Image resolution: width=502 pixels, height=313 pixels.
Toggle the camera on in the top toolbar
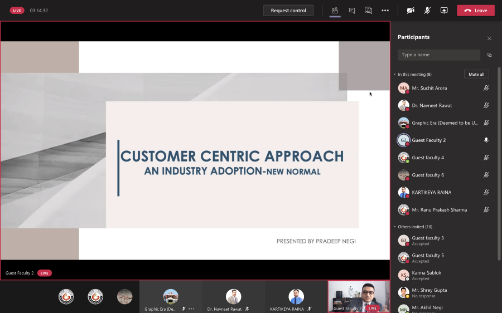pyautogui.click(x=411, y=11)
